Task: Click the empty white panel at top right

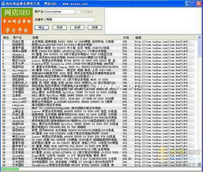Action: click(153, 21)
